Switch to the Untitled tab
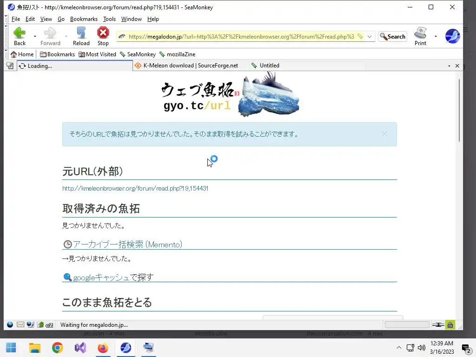476x357 pixels. click(x=307, y=66)
